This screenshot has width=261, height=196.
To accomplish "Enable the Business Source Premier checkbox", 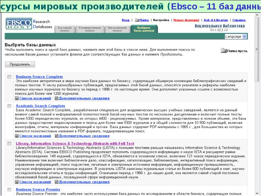I will pyautogui.click(x=9, y=189).
